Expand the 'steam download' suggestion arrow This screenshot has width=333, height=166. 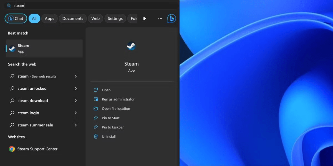76,101
